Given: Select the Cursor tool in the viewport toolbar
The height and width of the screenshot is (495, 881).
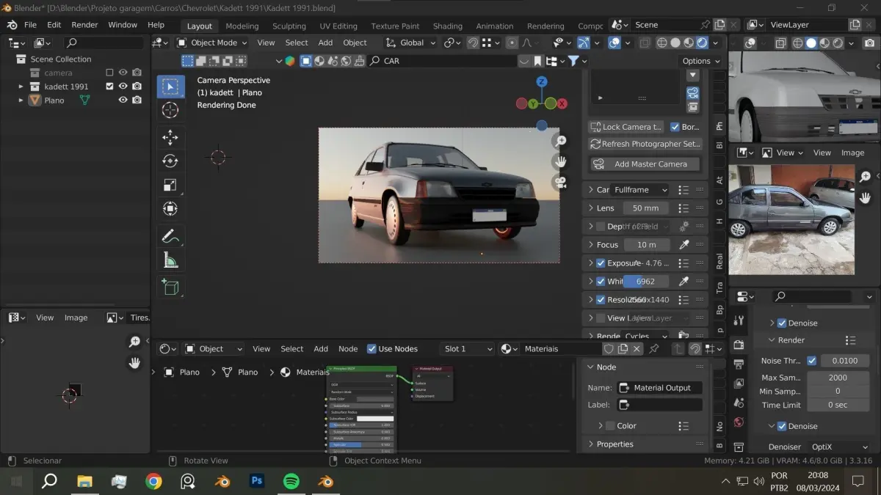Looking at the screenshot, I should pyautogui.click(x=170, y=111).
